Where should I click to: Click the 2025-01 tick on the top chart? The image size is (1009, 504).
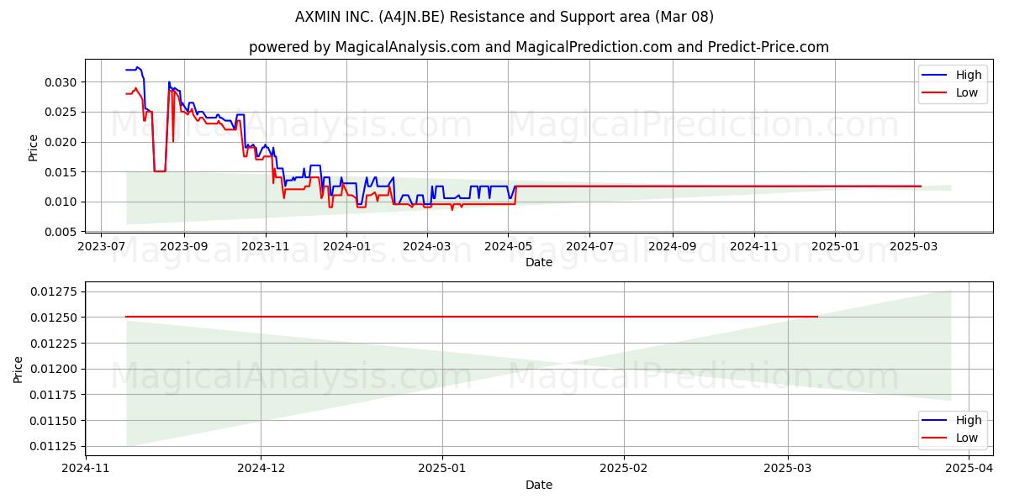click(x=835, y=247)
